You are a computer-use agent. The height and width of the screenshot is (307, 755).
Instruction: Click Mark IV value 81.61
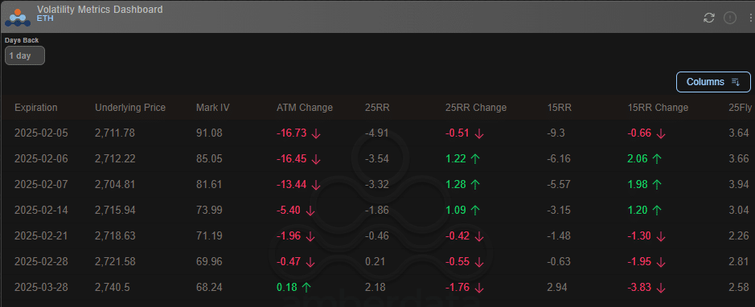pos(210,184)
